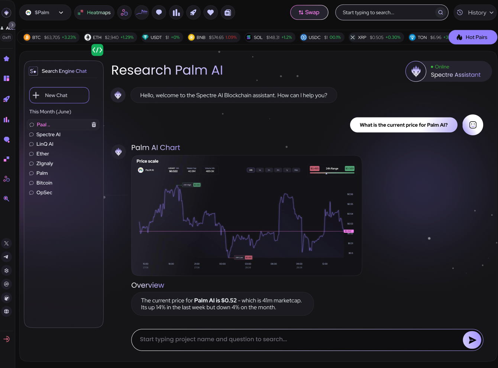Open the Telegram icon in left sidebar
The width and height of the screenshot is (498, 368).
pyautogui.click(x=6, y=256)
